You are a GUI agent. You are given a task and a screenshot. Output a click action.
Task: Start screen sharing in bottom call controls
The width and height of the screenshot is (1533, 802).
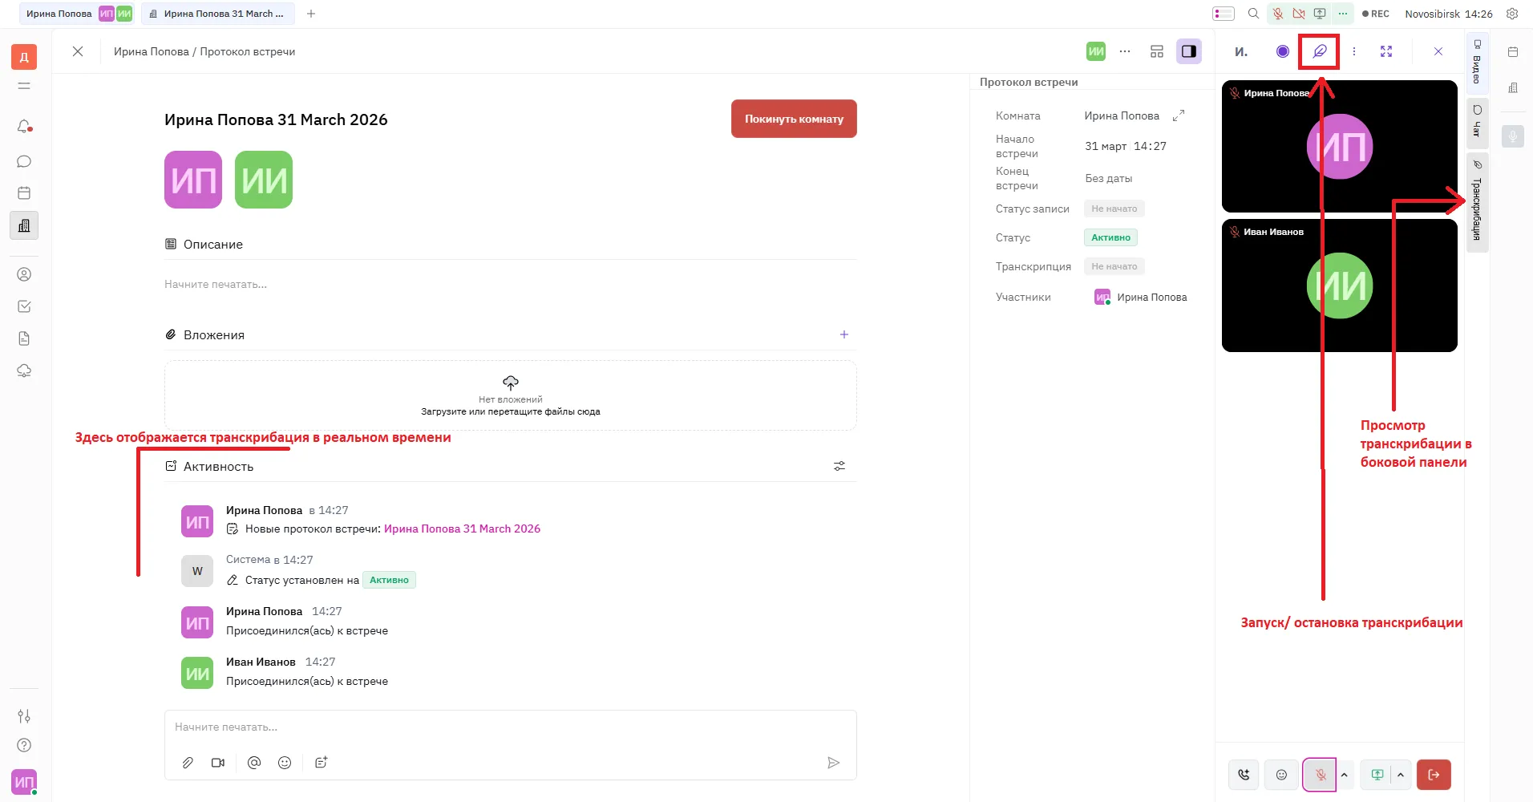coord(1377,775)
